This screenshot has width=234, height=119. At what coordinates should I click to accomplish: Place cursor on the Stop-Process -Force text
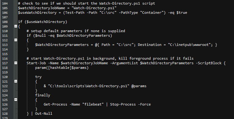tap(130, 104)
